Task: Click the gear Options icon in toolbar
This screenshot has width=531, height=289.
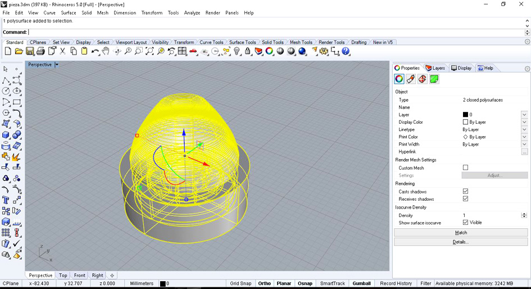Action: tap(324, 51)
